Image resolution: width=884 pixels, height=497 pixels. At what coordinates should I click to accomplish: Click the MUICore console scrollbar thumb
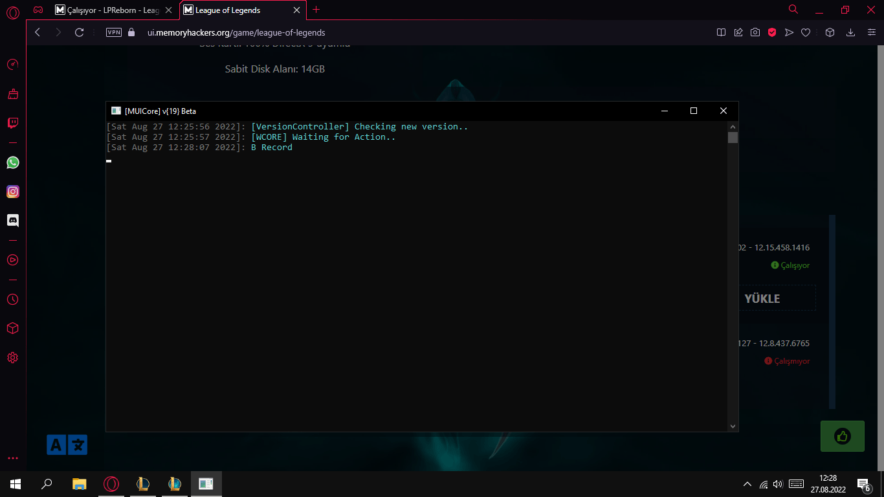coord(733,137)
